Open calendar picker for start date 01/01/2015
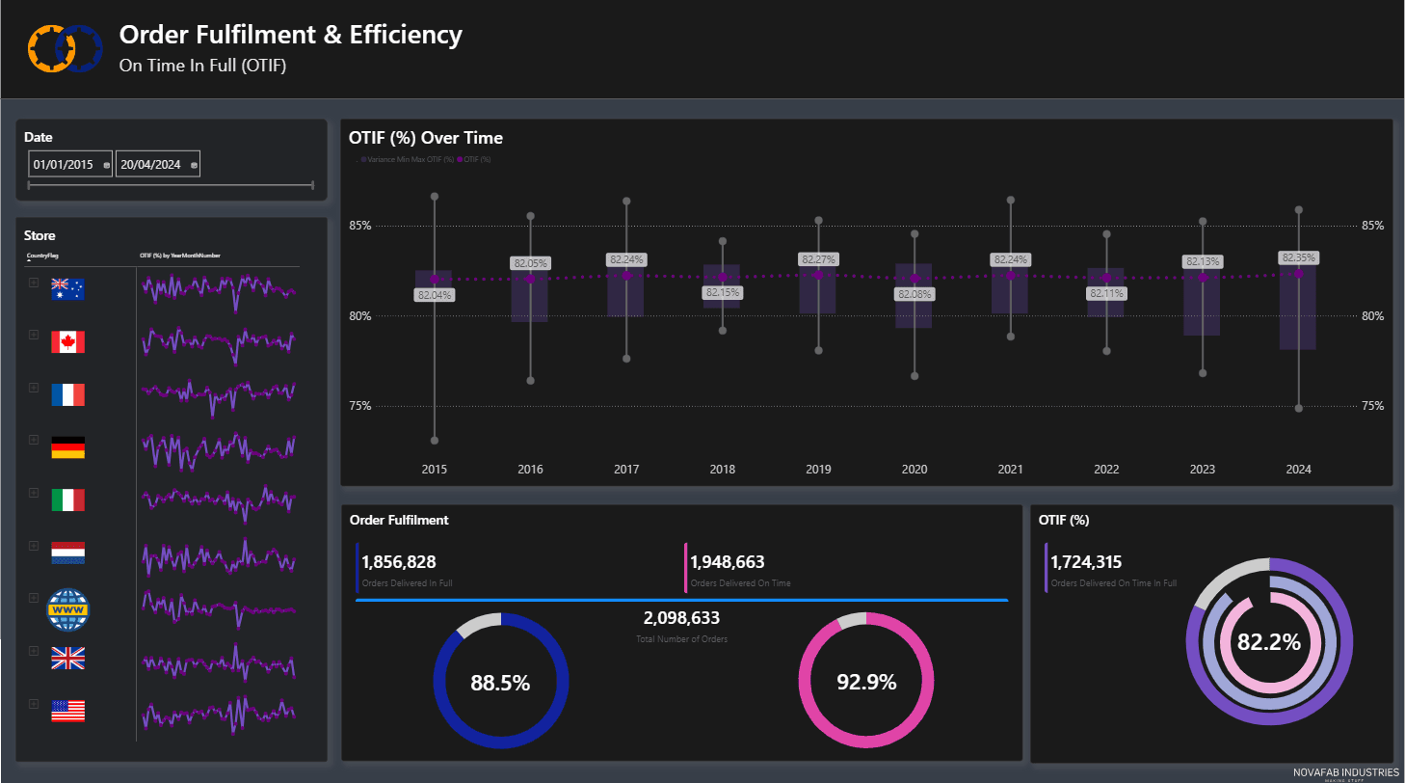The height and width of the screenshot is (783, 1405). (106, 166)
